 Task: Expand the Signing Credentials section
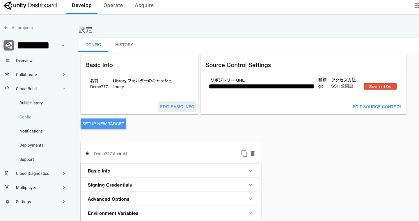[x=250, y=185]
